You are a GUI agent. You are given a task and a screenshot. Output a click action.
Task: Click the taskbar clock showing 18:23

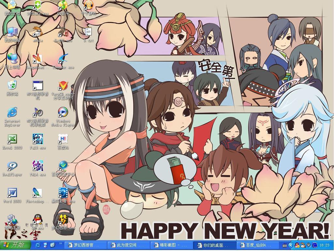coord(324,245)
